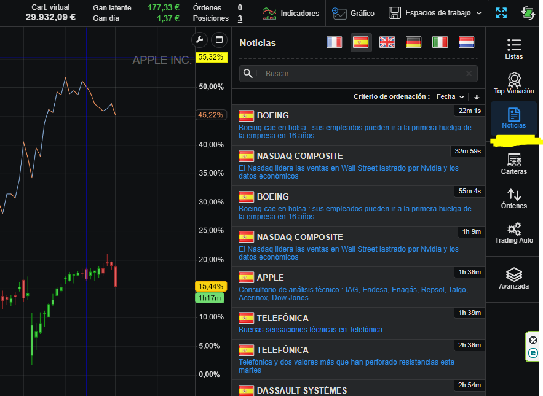Open the Noticias sidebar panel

pyautogui.click(x=514, y=118)
